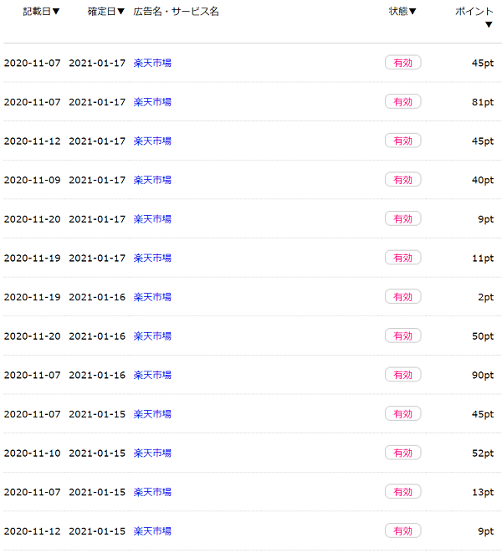502x553 pixels.
Task: Click 楽天市場 link in the 13pt row
Action: pos(152,493)
